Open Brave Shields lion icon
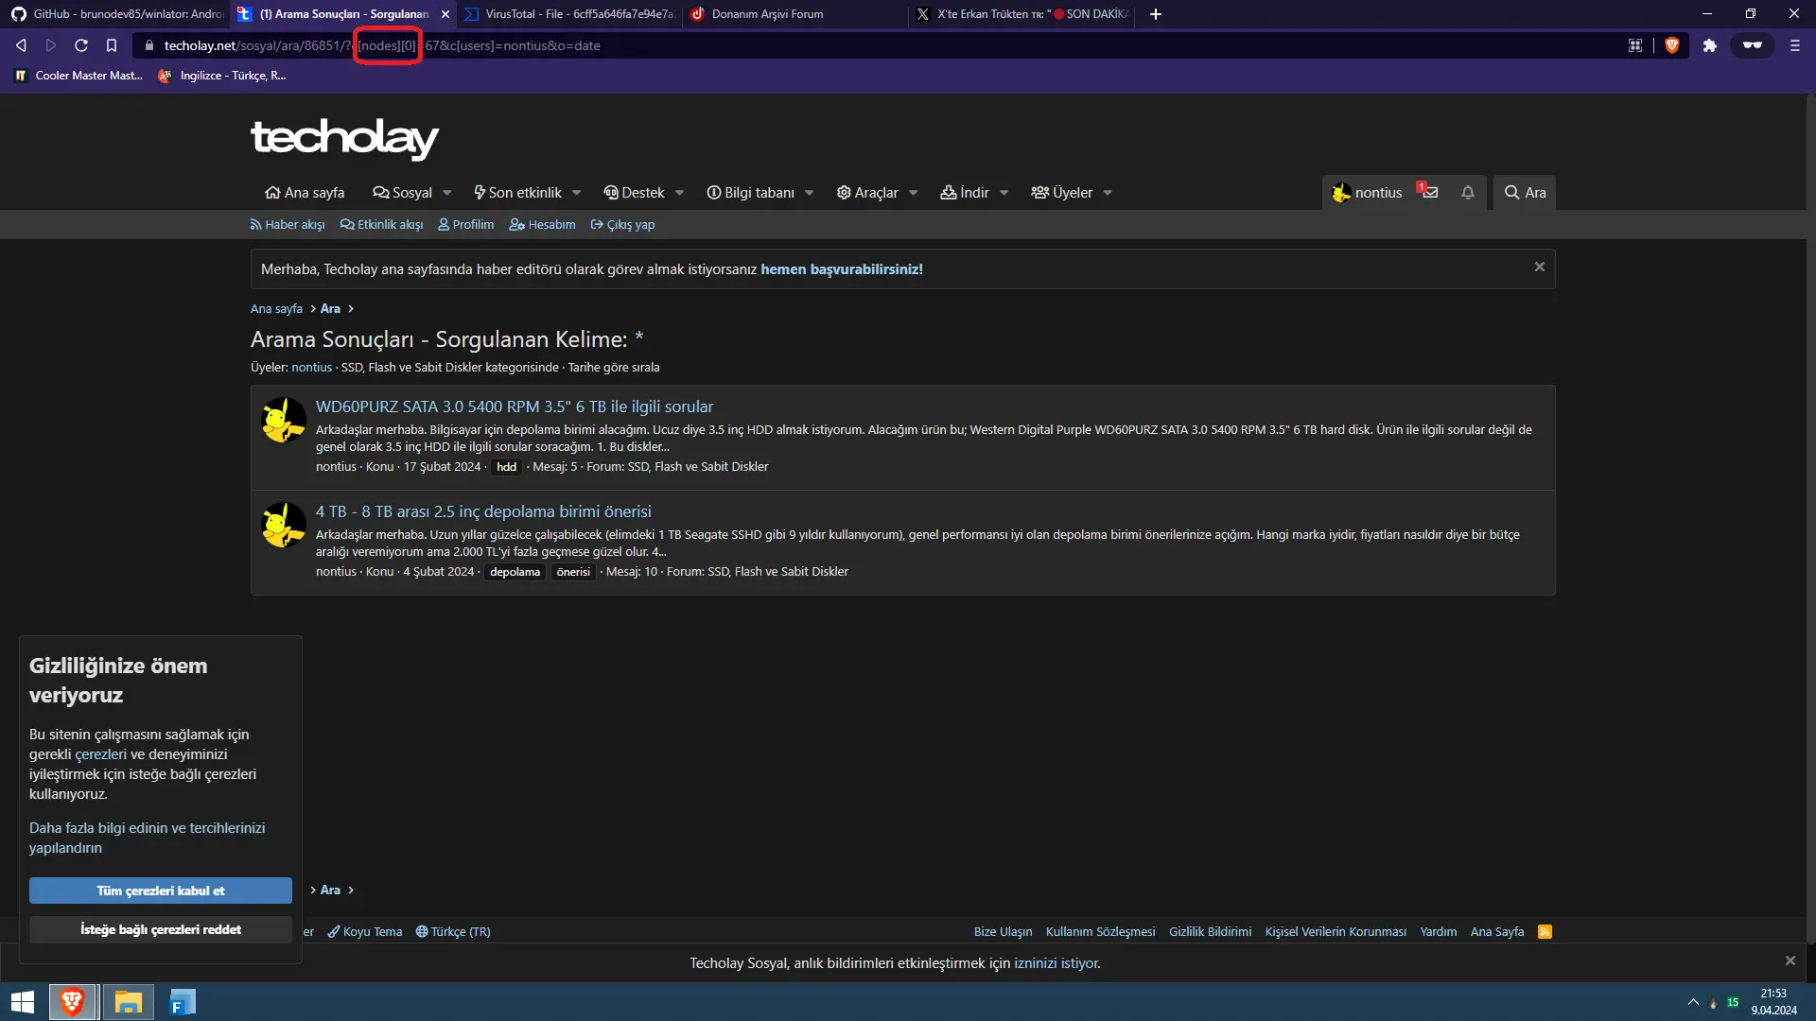This screenshot has height=1021, width=1816. coord(1672,45)
